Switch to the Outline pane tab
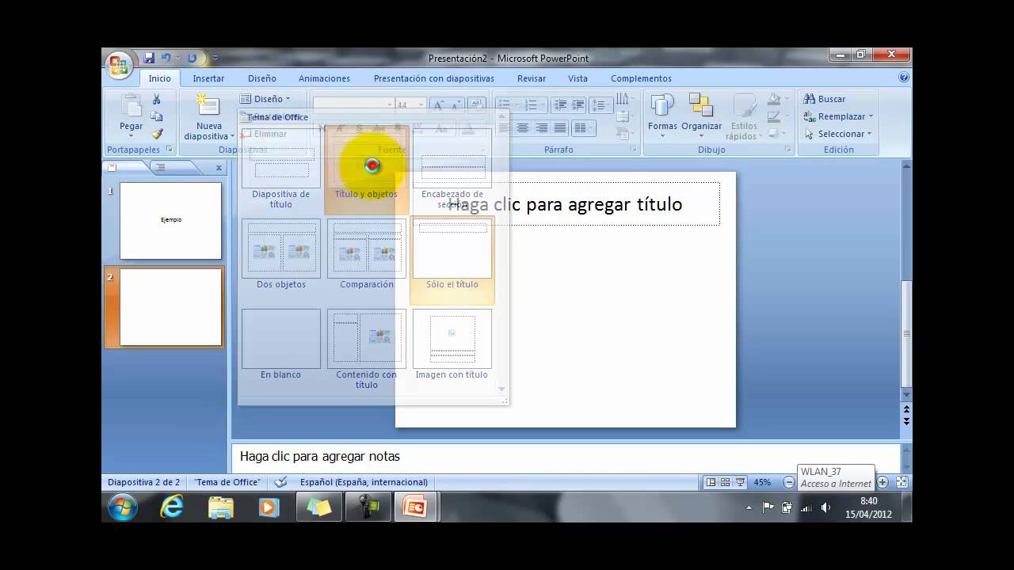The width and height of the screenshot is (1014, 570). pyautogui.click(x=161, y=167)
